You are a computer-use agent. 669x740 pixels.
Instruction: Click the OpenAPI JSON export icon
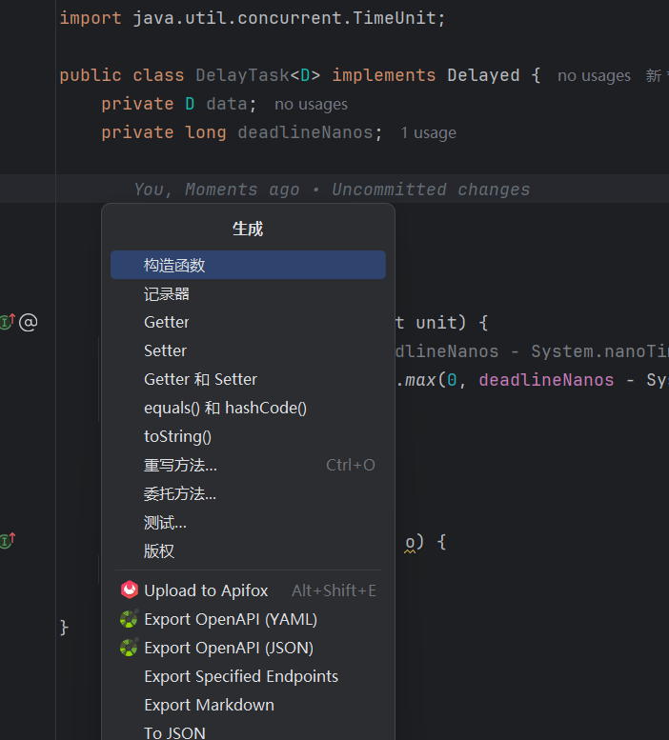tap(129, 648)
